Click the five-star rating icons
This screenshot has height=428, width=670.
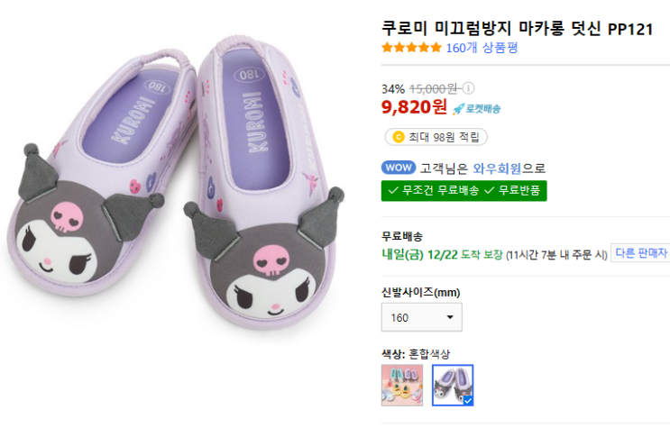point(411,48)
